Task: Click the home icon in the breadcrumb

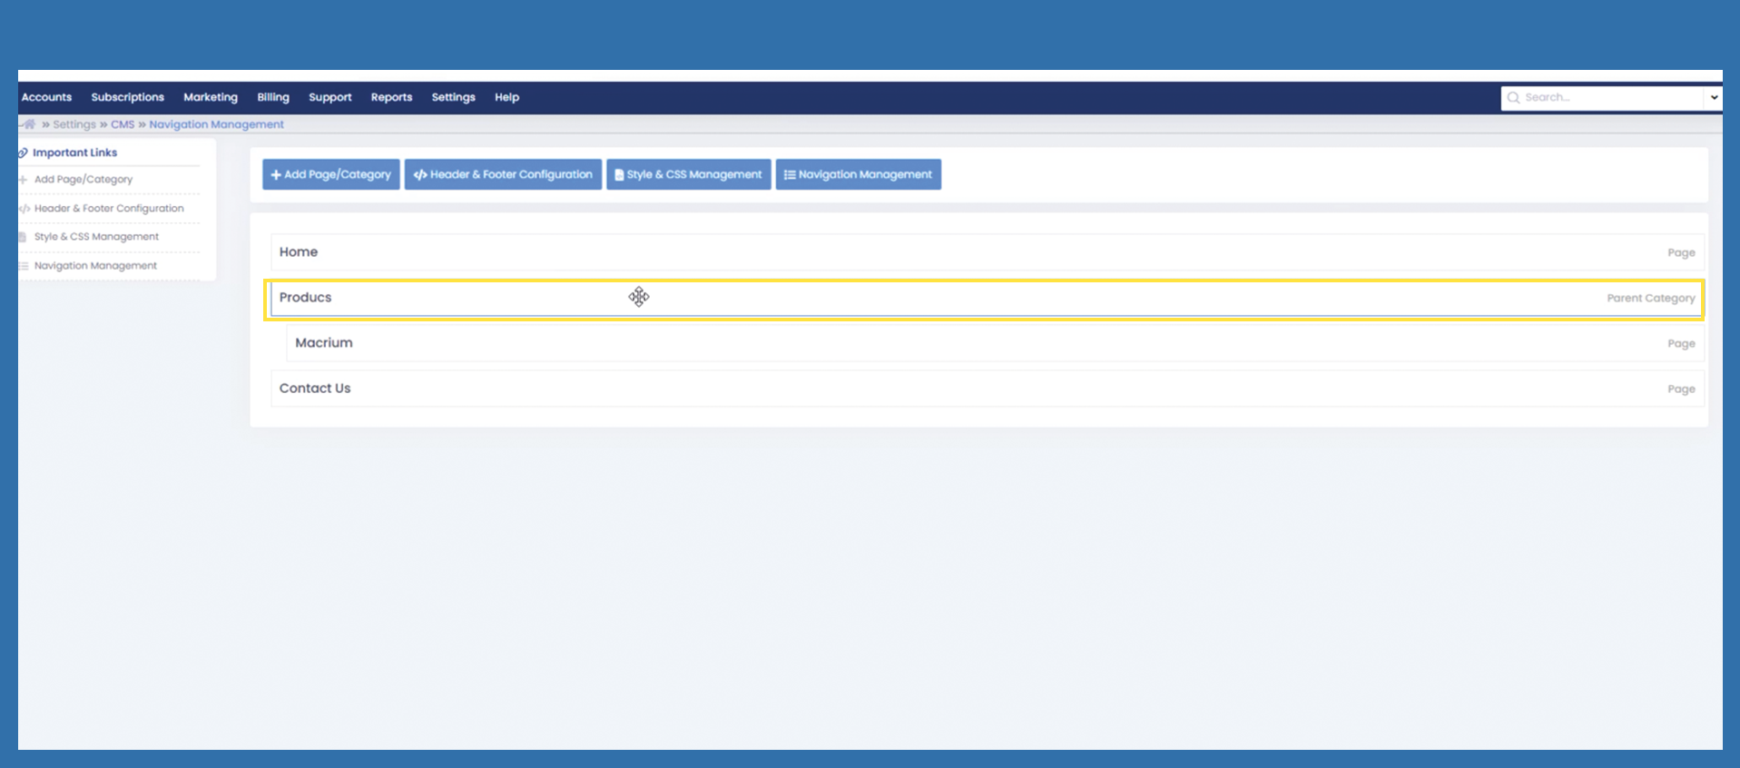Action: pos(29,124)
